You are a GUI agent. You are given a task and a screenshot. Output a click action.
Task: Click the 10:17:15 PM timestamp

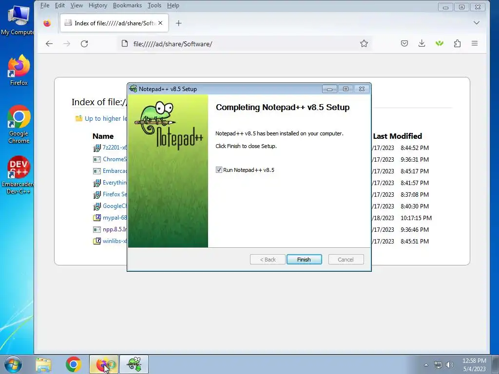pos(416,218)
